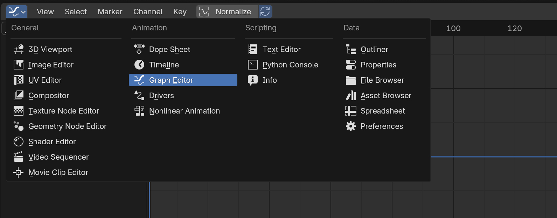Toggle auto normalization refresh icon

click(x=265, y=12)
